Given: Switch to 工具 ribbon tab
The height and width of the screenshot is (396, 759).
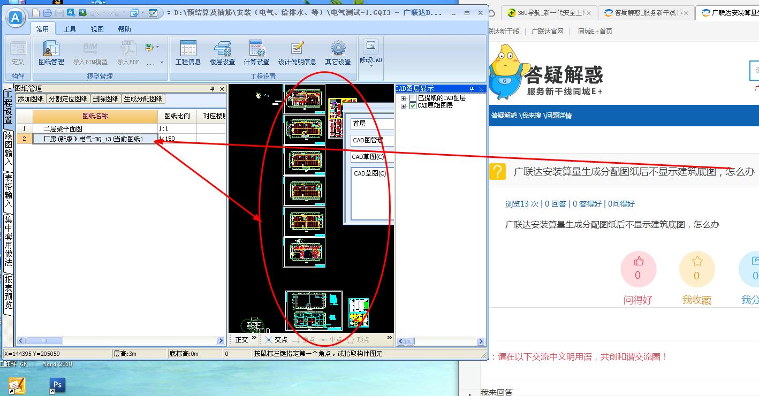Looking at the screenshot, I should click(x=70, y=29).
